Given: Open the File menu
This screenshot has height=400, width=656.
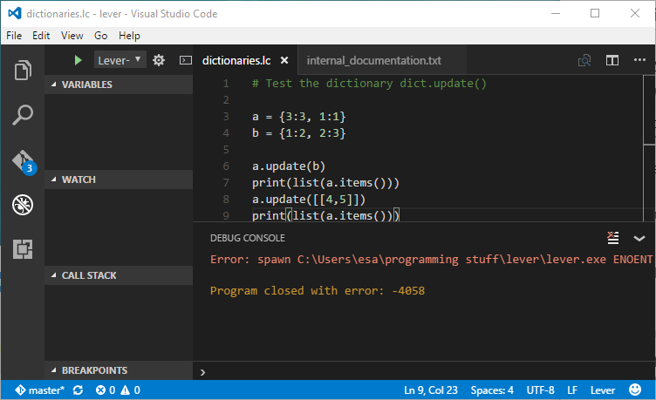Looking at the screenshot, I should 14,36.
